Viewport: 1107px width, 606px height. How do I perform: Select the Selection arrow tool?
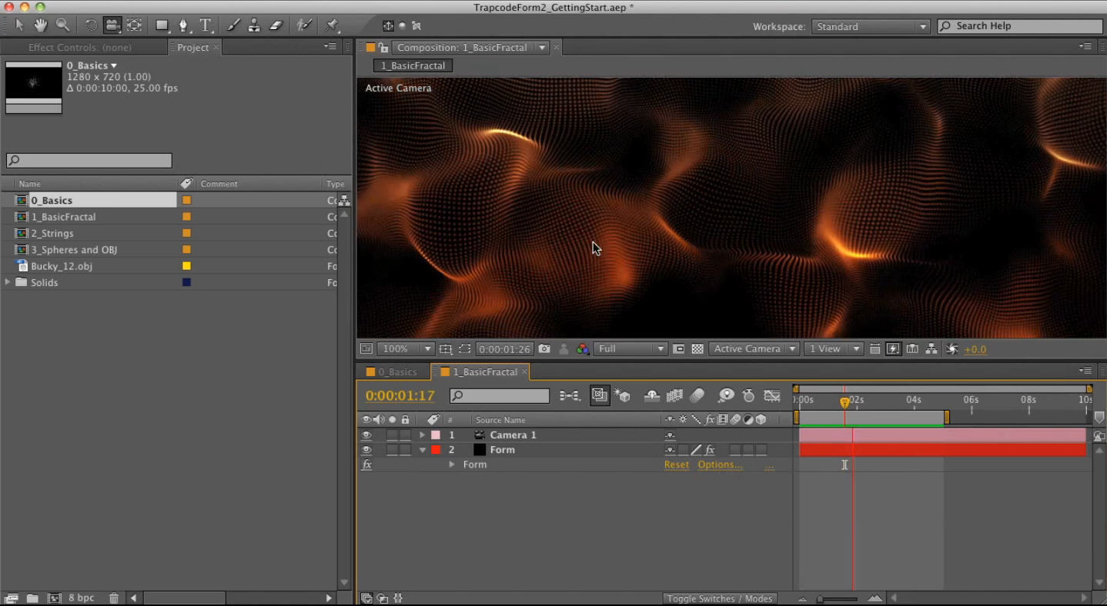(20, 25)
